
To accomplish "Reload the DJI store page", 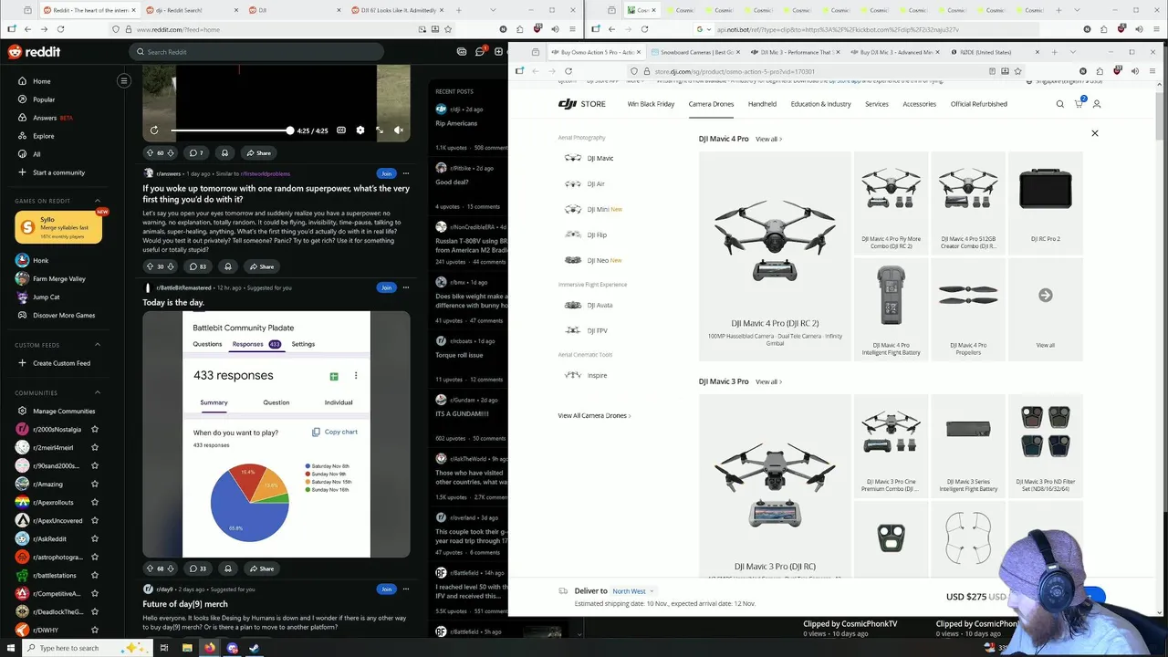I will click(x=568, y=71).
